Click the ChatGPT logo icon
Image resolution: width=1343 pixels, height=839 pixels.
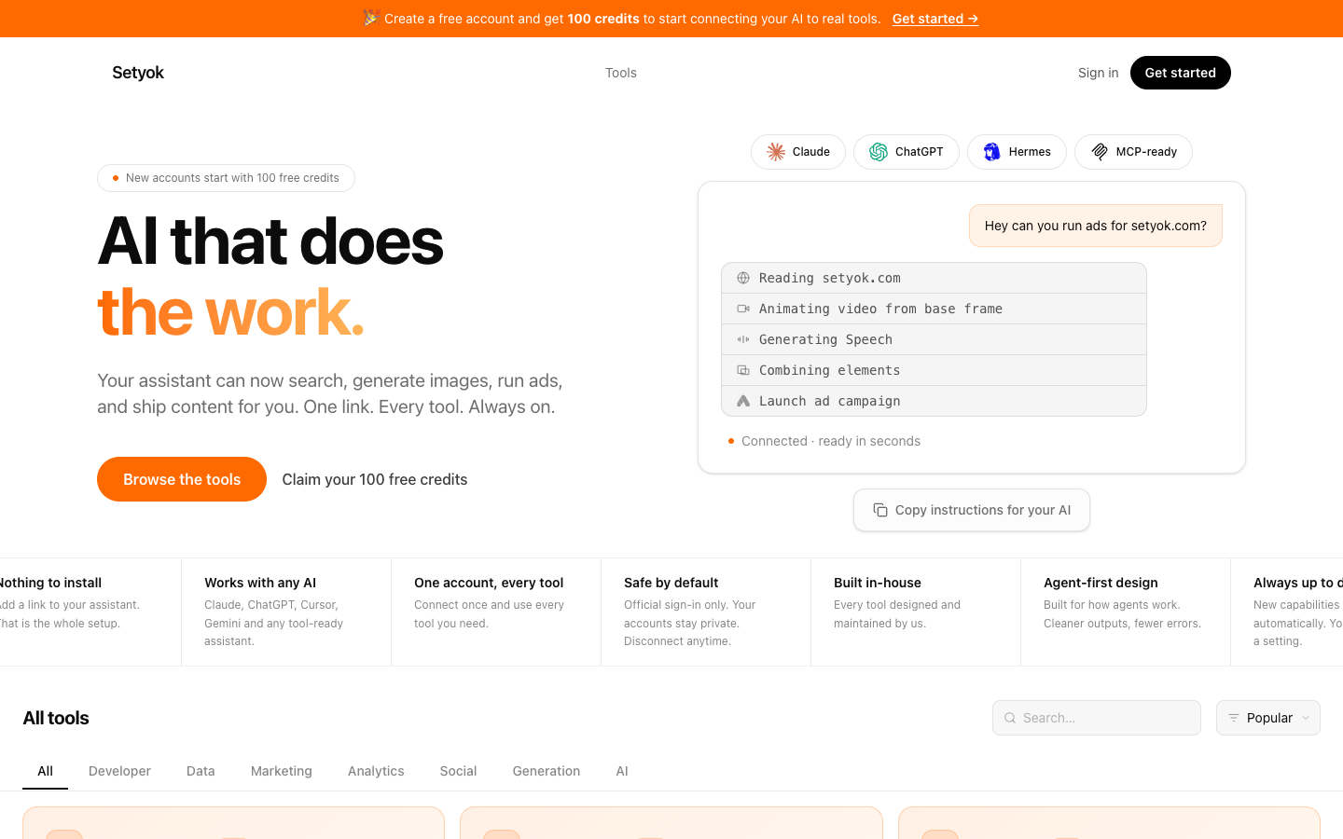pos(879,152)
